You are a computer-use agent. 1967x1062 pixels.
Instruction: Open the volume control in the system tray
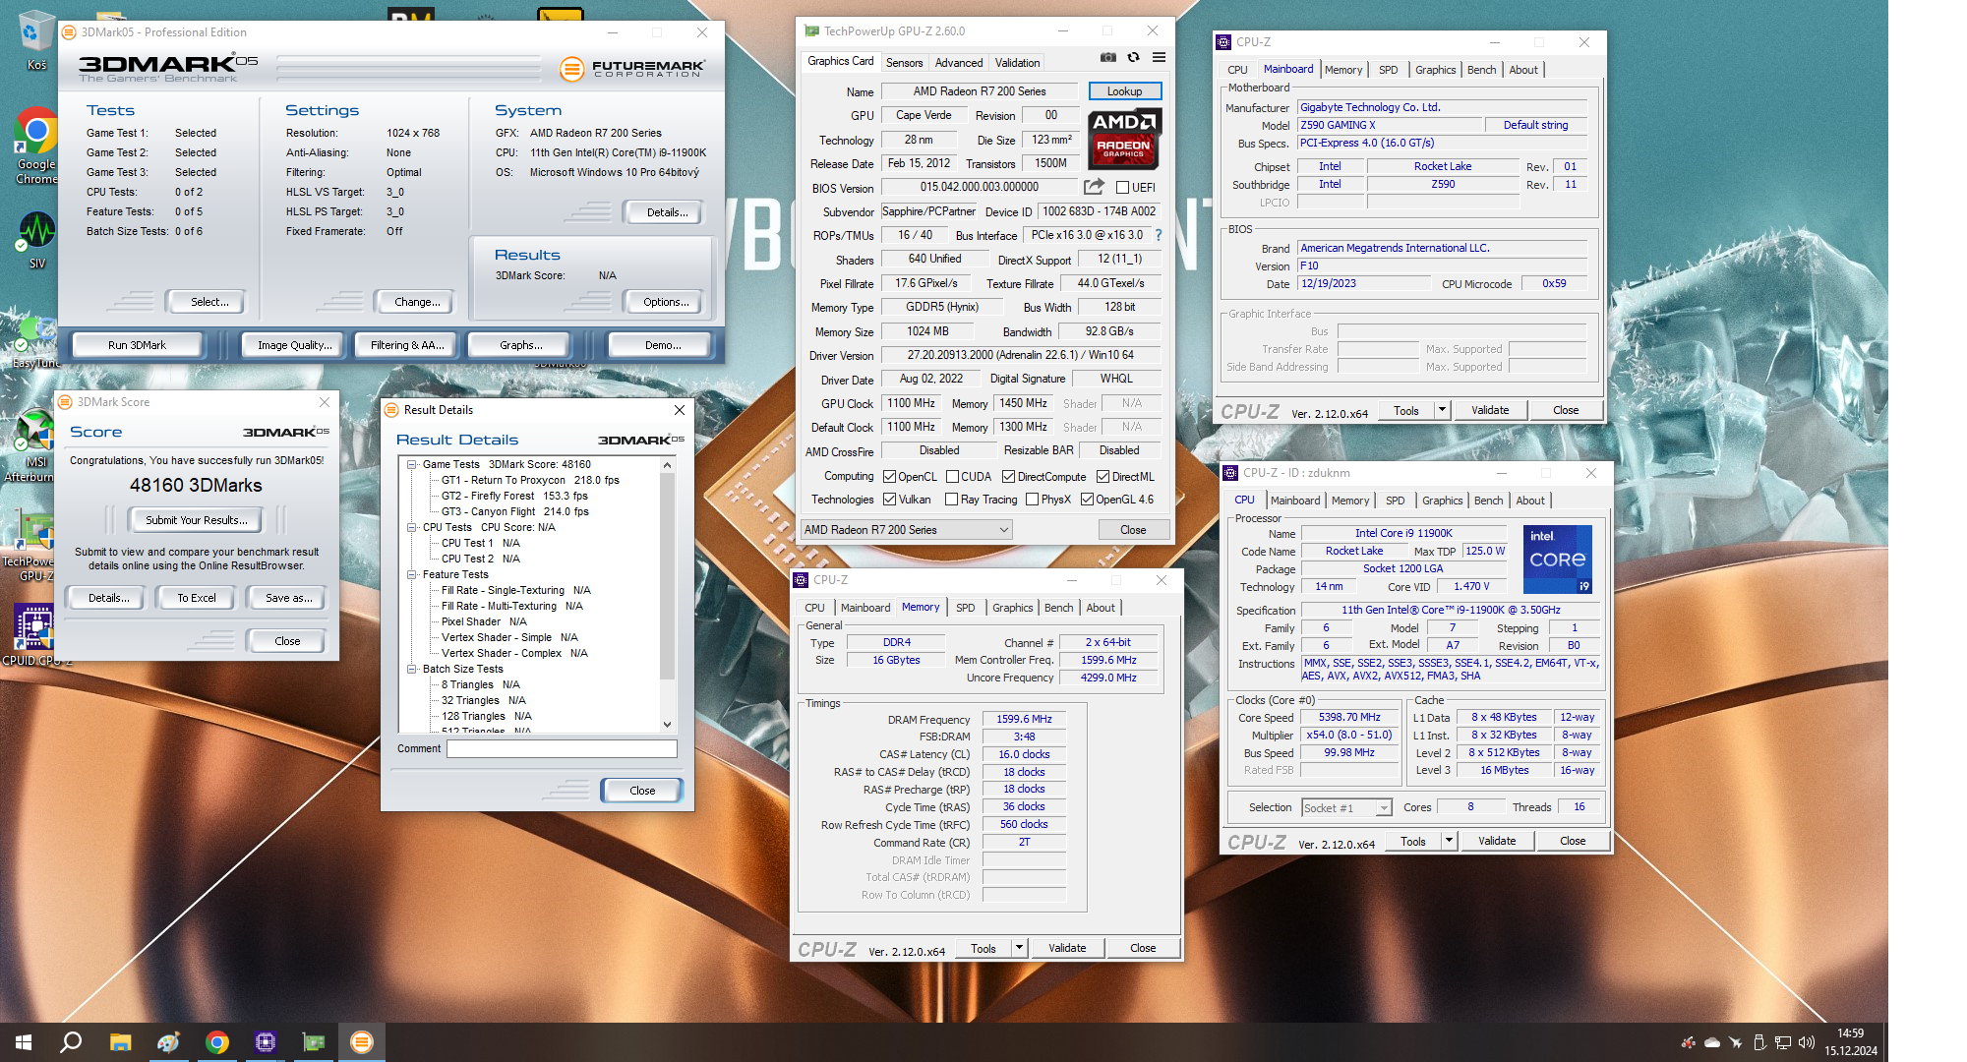(1806, 1042)
